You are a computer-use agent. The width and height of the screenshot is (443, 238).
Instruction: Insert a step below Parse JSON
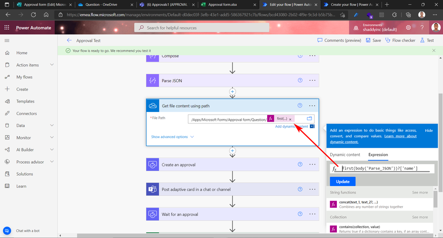232,91
